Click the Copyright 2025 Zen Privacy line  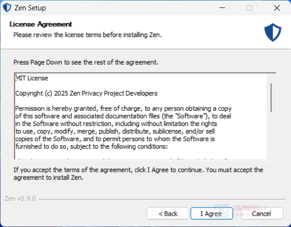[86, 93]
